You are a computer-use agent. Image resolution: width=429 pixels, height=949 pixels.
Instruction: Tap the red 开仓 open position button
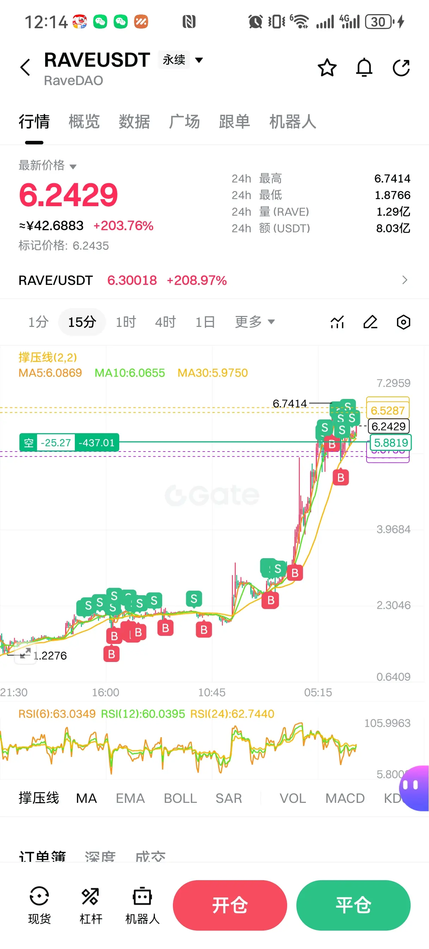pyautogui.click(x=230, y=905)
